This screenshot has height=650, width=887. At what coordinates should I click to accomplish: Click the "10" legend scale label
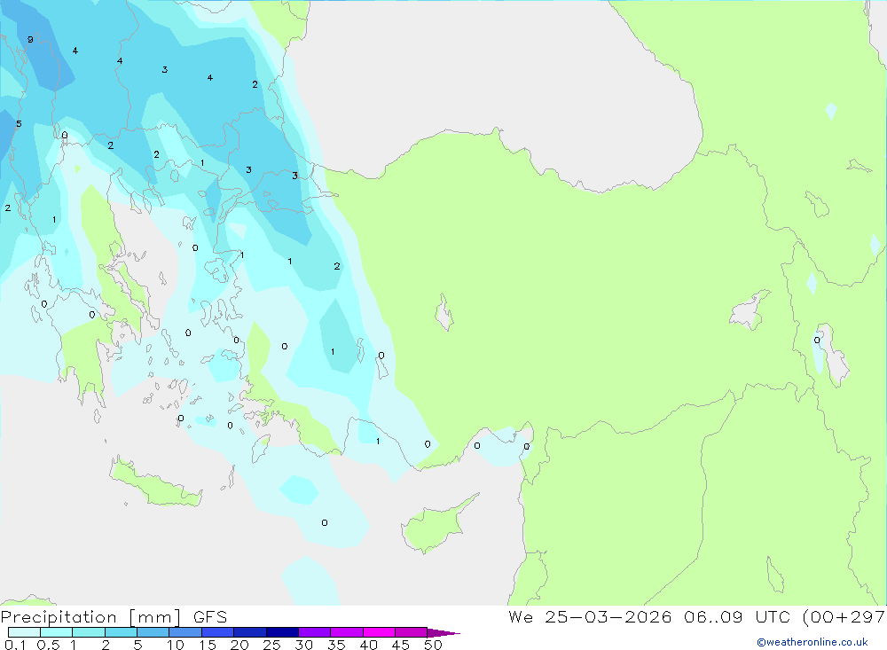click(x=176, y=645)
